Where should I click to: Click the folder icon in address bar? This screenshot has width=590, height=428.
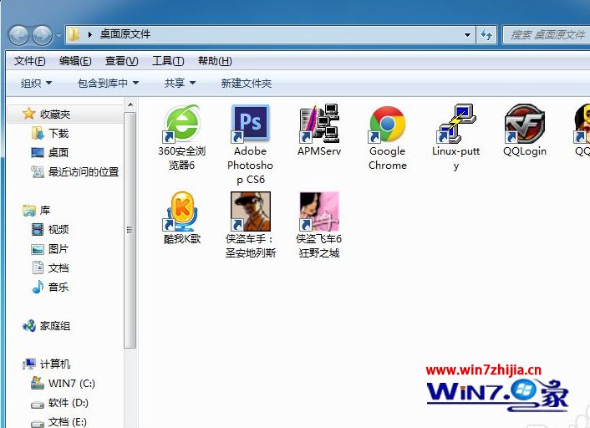74,34
